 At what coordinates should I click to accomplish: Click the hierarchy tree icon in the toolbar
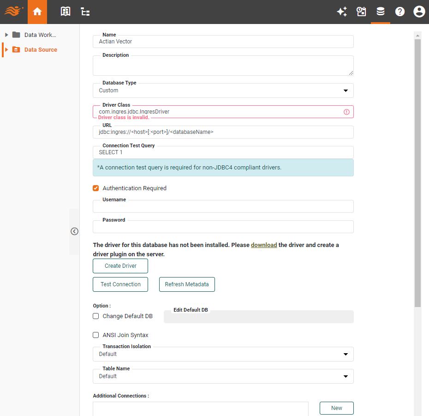pyautogui.click(x=85, y=12)
